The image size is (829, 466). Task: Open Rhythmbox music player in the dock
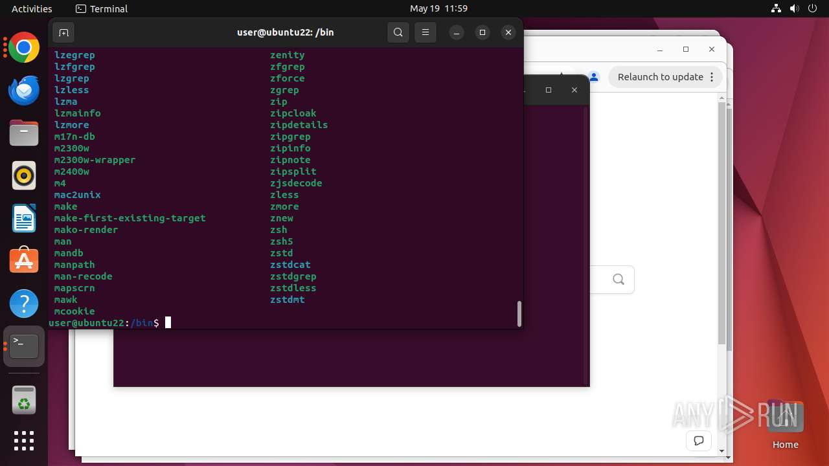tap(24, 175)
